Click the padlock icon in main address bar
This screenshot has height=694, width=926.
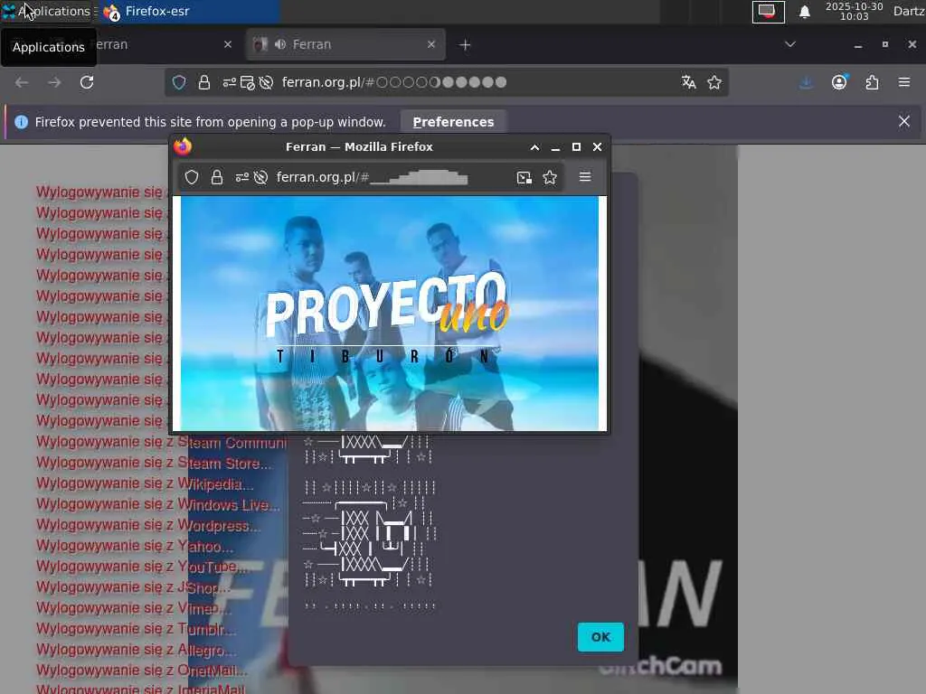coord(204,82)
